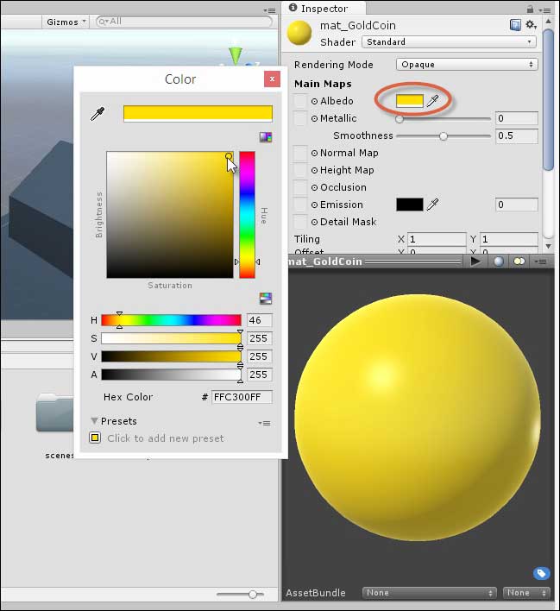Image resolution: width=560 pixels, height=611 pixels.
Task: Click the Project panel icon size slider
Action: point(241,595)
